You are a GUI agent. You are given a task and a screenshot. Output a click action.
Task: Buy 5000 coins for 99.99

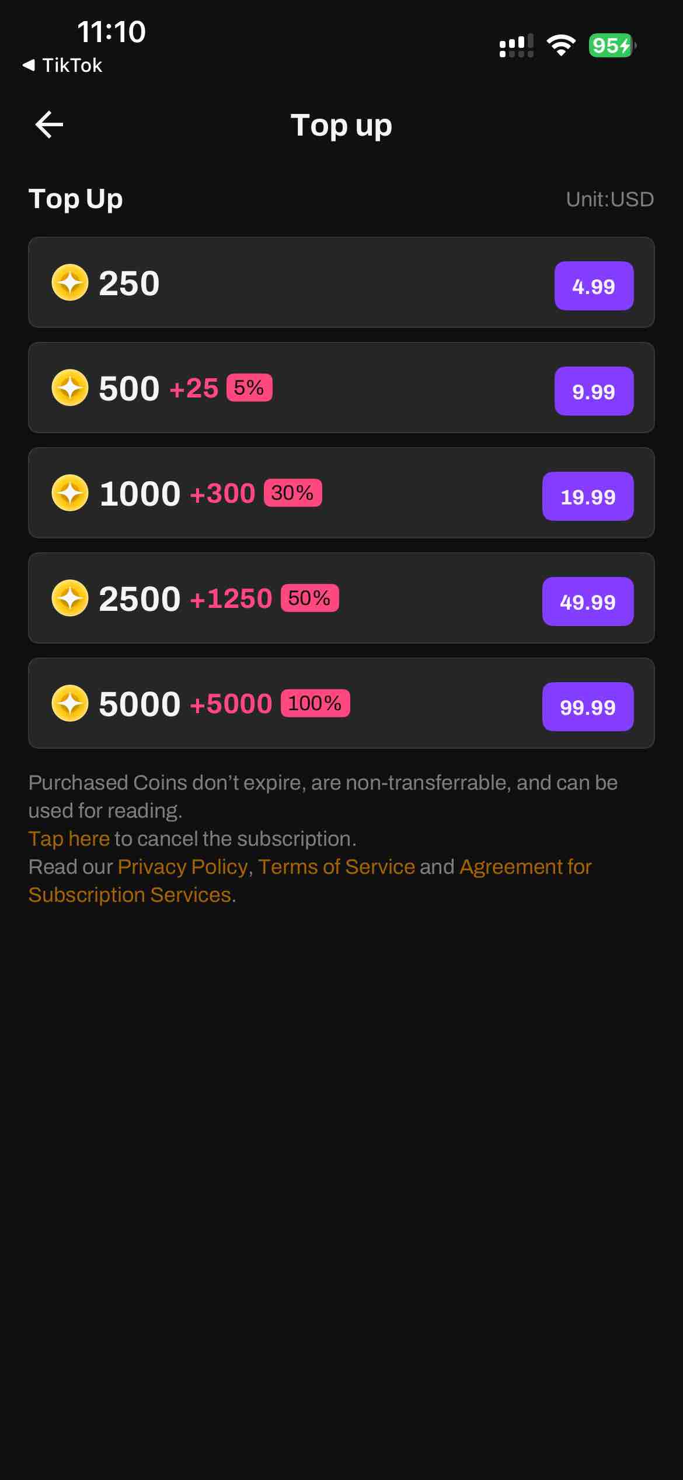587,707
